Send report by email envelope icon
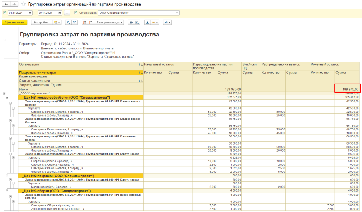Screen dimensions: 362x212 point(155,22)
